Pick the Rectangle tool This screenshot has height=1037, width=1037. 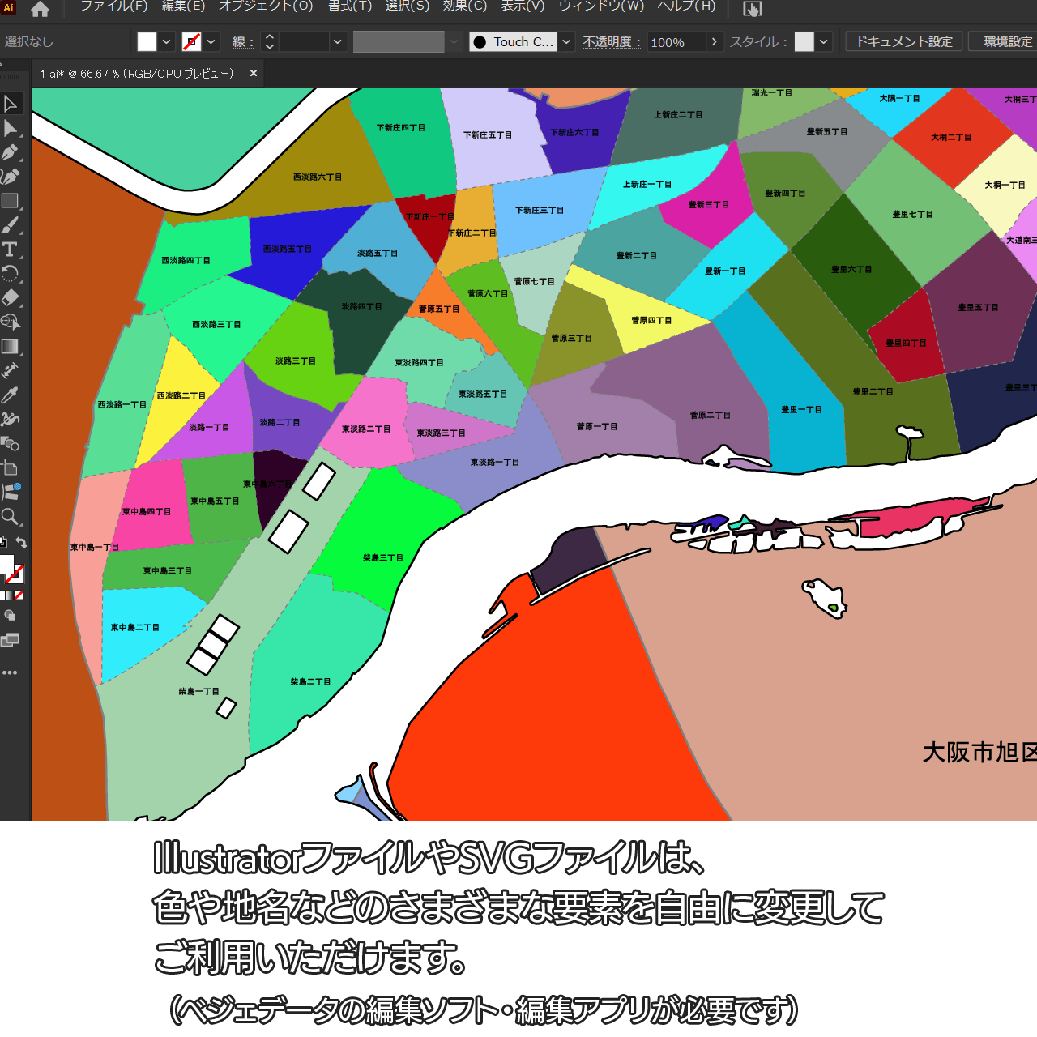point(11,201)
